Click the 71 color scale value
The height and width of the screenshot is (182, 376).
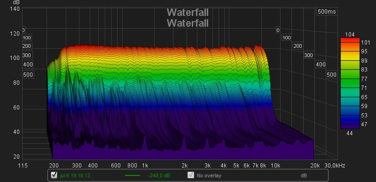pos(364,88)
